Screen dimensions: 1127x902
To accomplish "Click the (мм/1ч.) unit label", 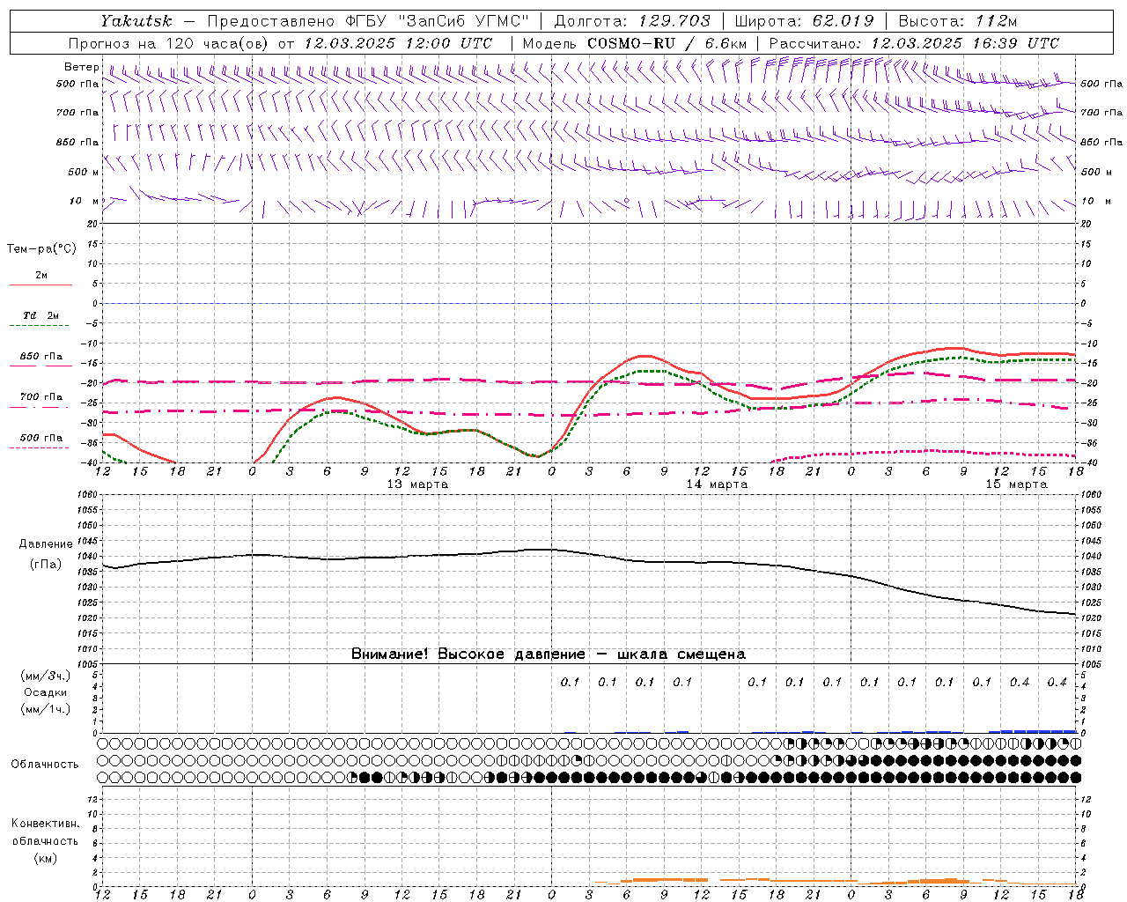I will [x=46, y=709].
